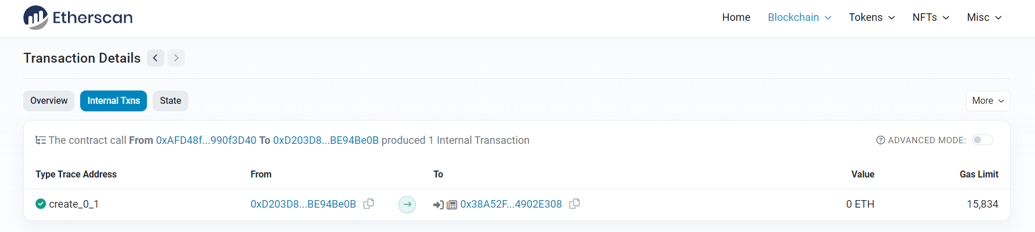Image resolution: width=1035 pixels, height=232 pixels.
Task: Select the Internal Txns tab
Action: click(x=113, y=101)
